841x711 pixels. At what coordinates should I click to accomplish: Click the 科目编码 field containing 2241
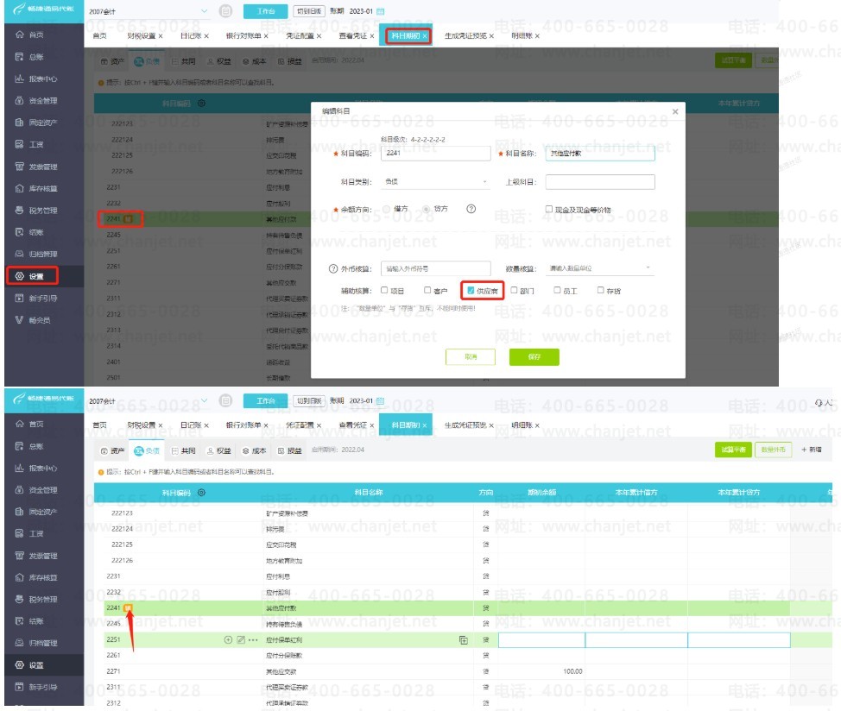tap(435, 154)
